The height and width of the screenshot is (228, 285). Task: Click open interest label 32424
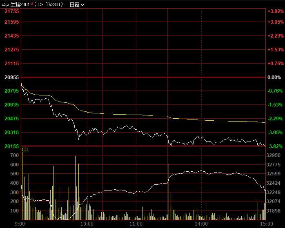click(274, 183)
